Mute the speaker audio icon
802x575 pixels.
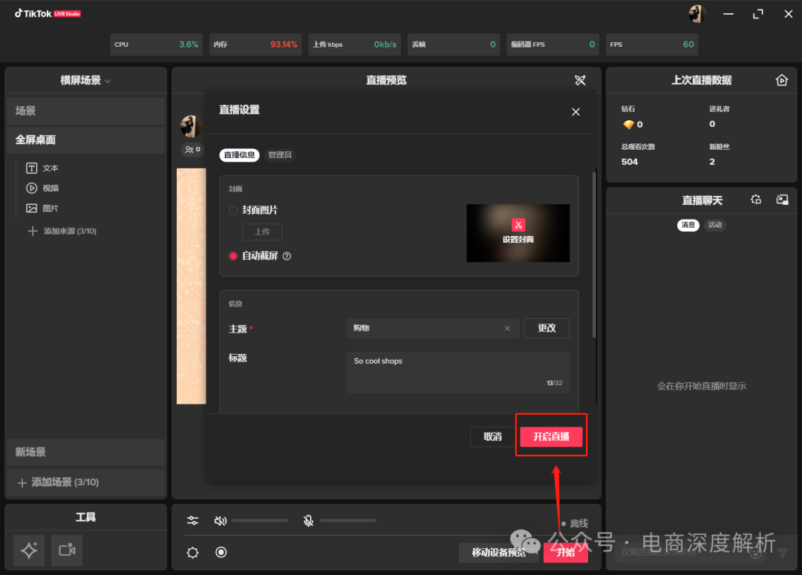pos(220,521)
